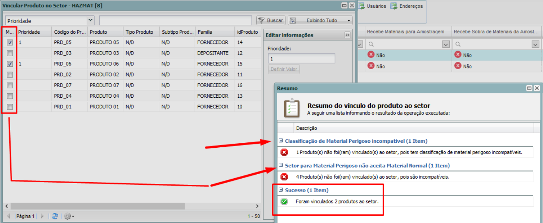The width and height of the screenshot is (543, 223).
Task: Sort by Tipo Produto column header
Action: (141, 32)
